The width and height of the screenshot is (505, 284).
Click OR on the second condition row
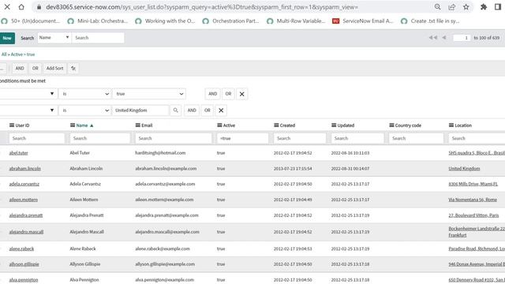click(208, 110)
